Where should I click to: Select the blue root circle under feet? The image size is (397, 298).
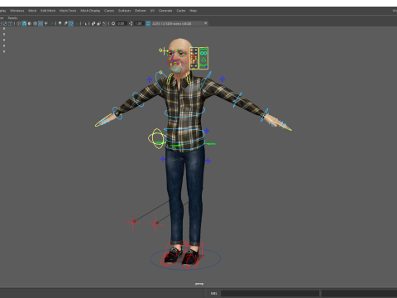coord(185,259)
